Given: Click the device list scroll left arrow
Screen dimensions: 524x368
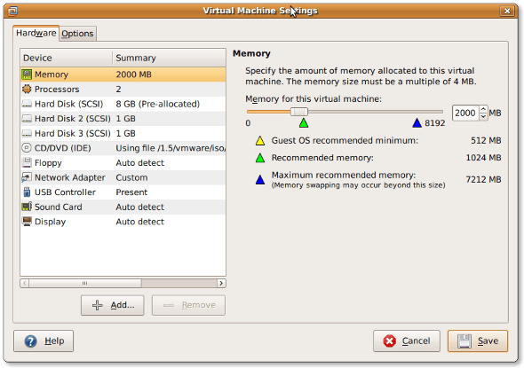Looking at the screenshot, I should click(x=25, y=283).
